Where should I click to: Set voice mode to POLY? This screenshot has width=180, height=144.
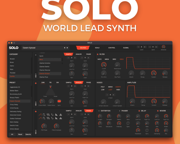pyautogui.click(x=103, y=87)
